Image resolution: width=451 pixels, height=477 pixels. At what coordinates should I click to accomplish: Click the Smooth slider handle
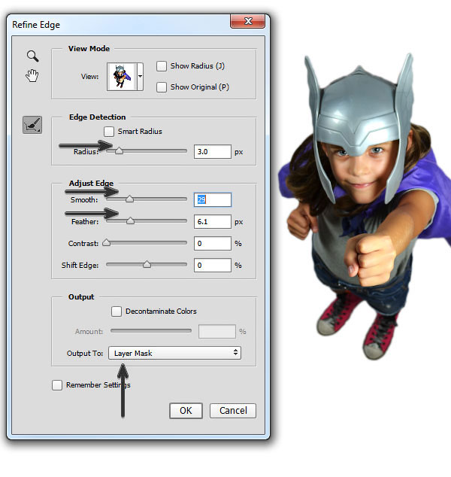pos(130,199)
